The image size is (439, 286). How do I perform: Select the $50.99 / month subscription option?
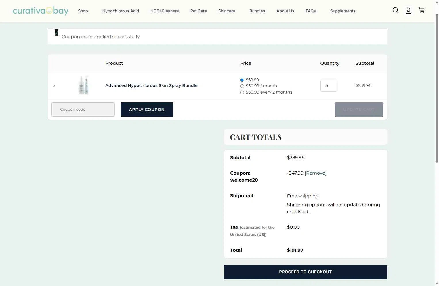pos(242,86)
